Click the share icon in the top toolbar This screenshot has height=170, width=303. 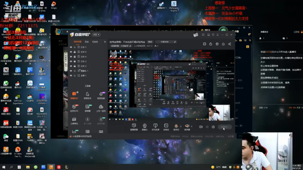tap(230, 44)
